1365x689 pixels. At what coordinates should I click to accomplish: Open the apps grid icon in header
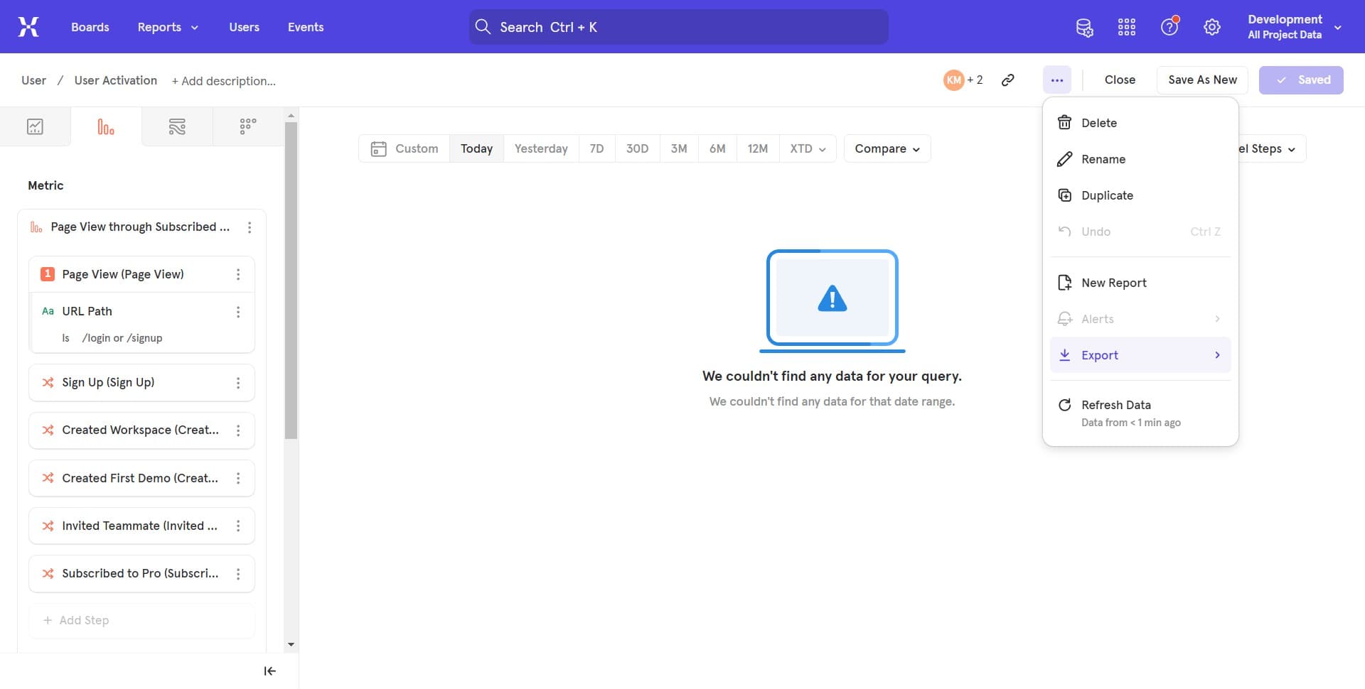(1127, 28)
